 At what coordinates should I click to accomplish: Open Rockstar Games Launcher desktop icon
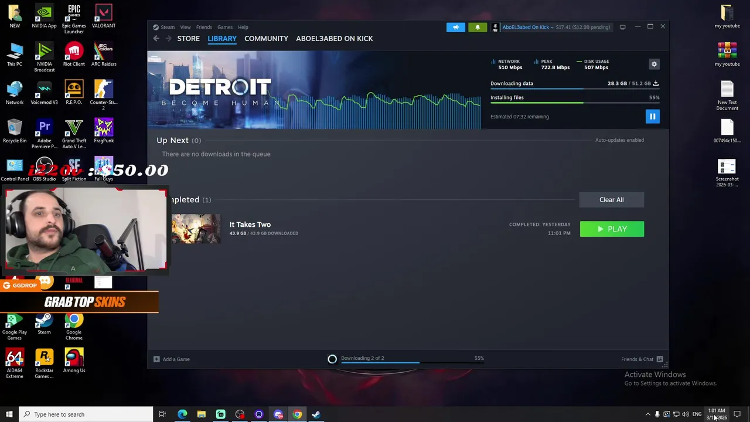[45, 363]
